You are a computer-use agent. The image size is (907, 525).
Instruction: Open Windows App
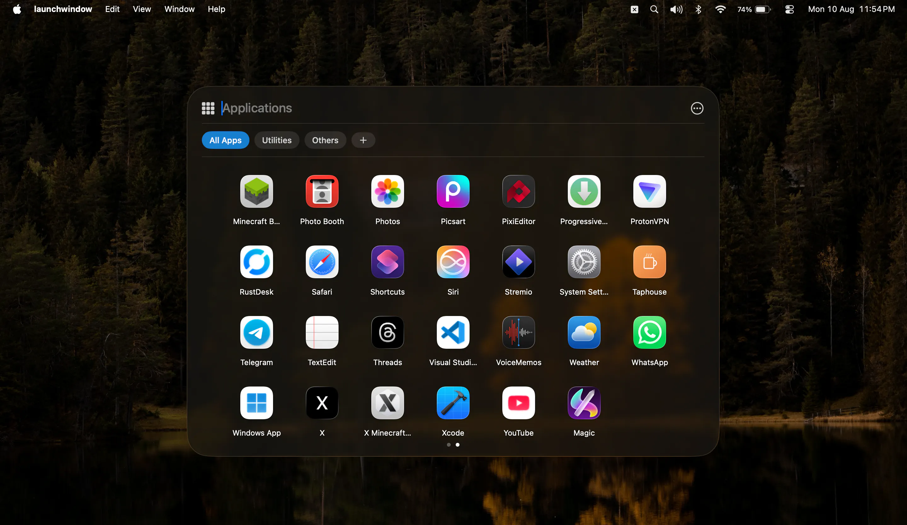pyautogui.click(x=256, y=403)
